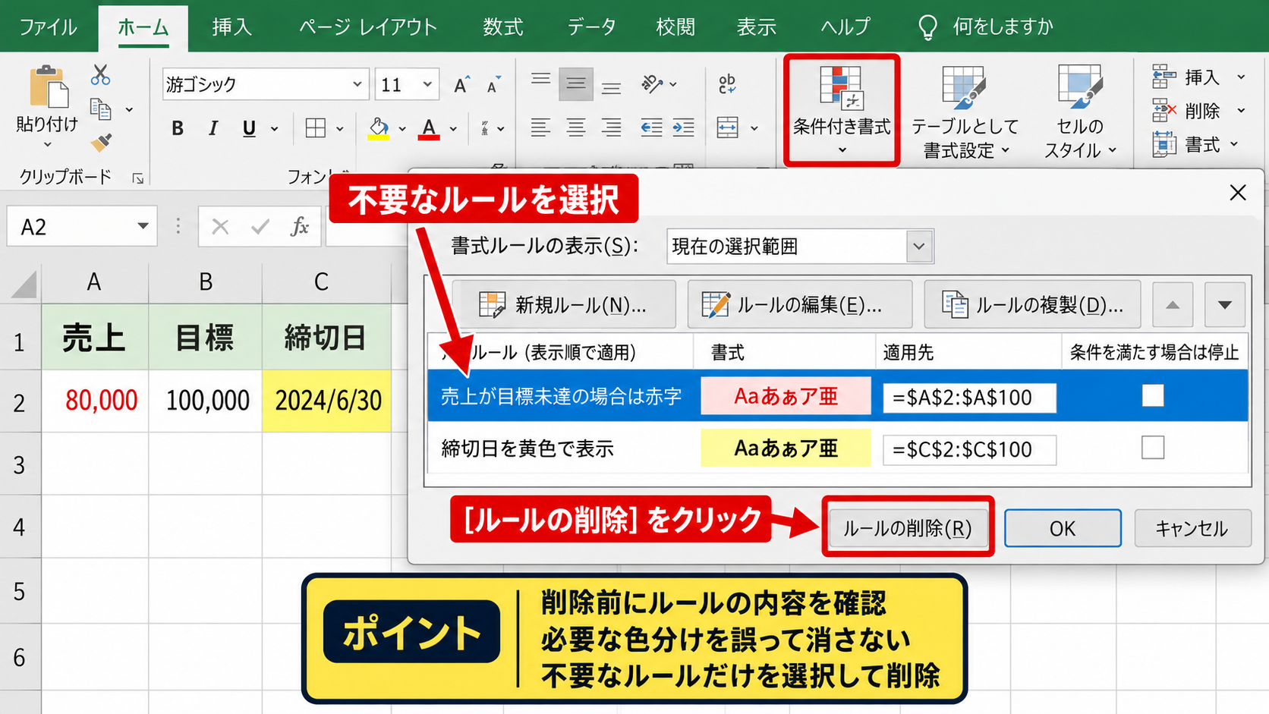Click the red font color A
This screenshot has height=714, width=1269.
(429, 128)
